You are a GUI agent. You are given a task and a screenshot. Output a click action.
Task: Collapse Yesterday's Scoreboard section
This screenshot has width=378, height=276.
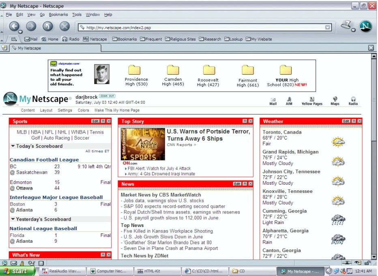[x=13, y=219]
